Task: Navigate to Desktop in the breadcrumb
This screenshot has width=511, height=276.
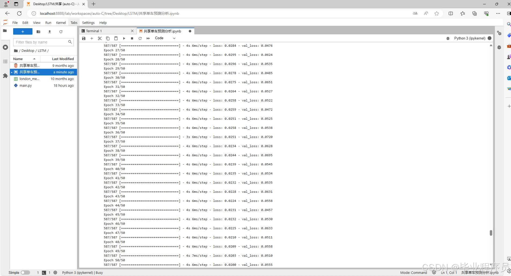Action: [x=28, y=51]
